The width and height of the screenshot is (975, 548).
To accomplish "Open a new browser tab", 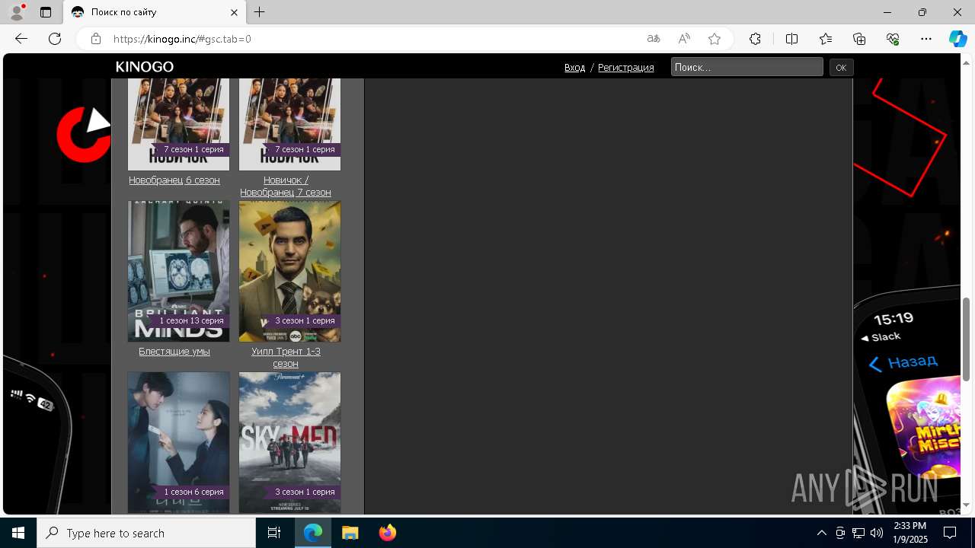I will (x=260, y=12).
